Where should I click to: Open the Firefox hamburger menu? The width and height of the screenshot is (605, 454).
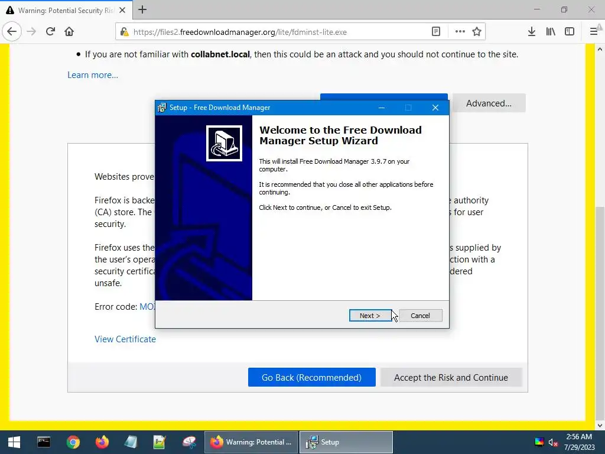tap(594, 32)
